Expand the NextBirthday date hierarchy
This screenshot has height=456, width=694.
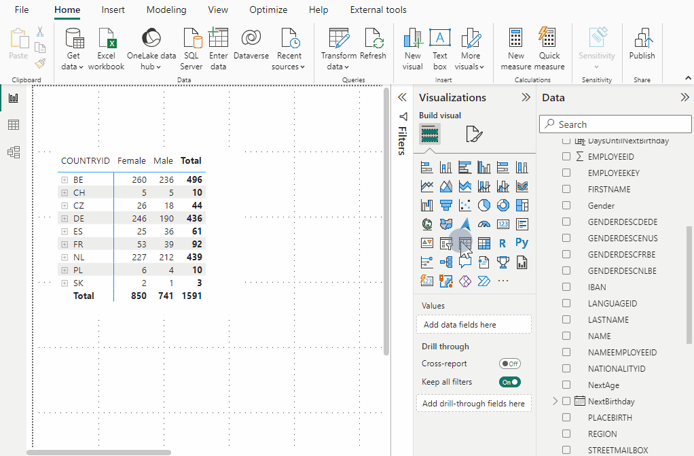click(555, 401)
